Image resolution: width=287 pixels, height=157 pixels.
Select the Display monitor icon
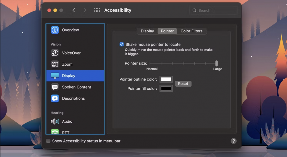tap(55, 76)
